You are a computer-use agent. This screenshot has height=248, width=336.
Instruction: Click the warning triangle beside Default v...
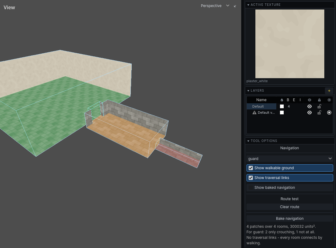254,113
